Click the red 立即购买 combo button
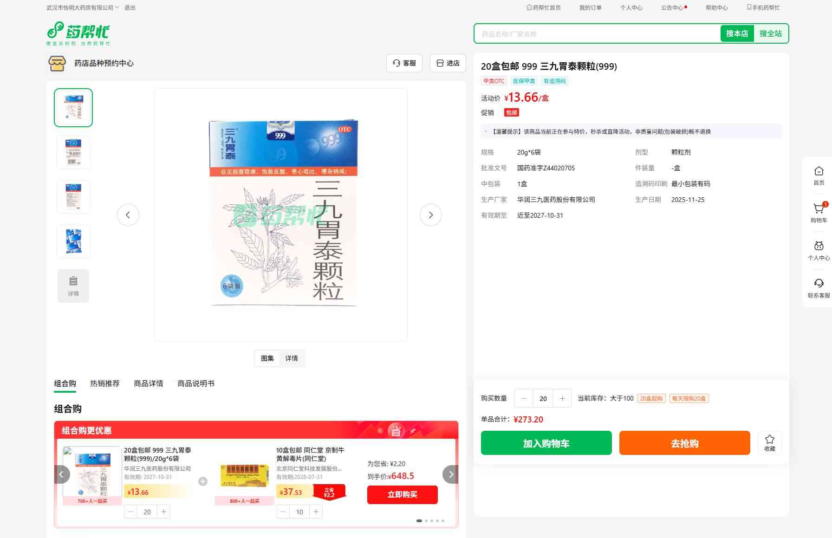The height and width of the screenshot is (538, 832). tap(402, 495)
